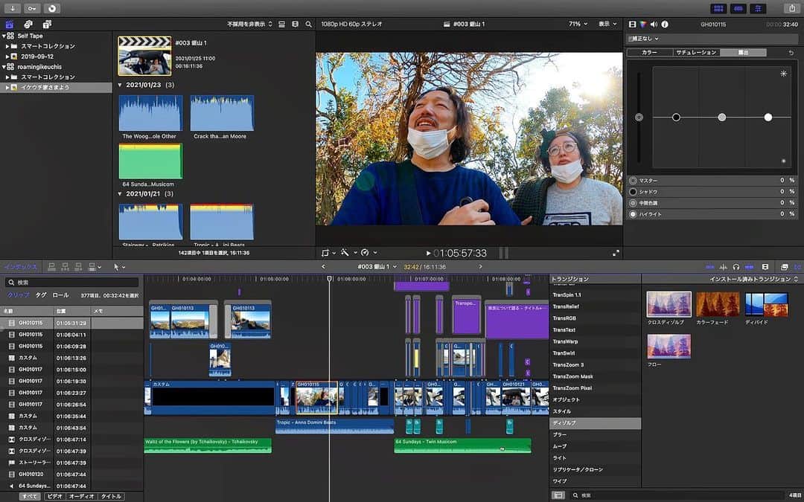The height and width of the screenshot is (502, 804).
Task: Toggle the browser panel visibility button
Action: (x=718, y=9)
